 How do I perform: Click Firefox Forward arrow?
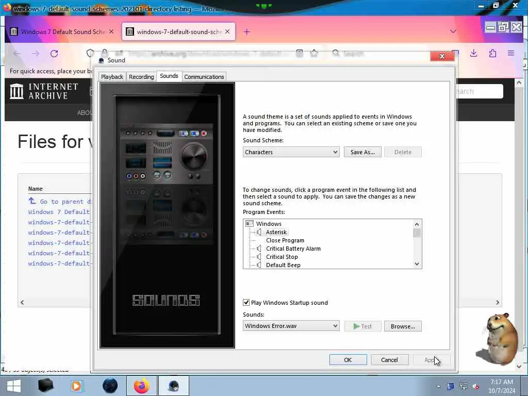tap(36, 53)
